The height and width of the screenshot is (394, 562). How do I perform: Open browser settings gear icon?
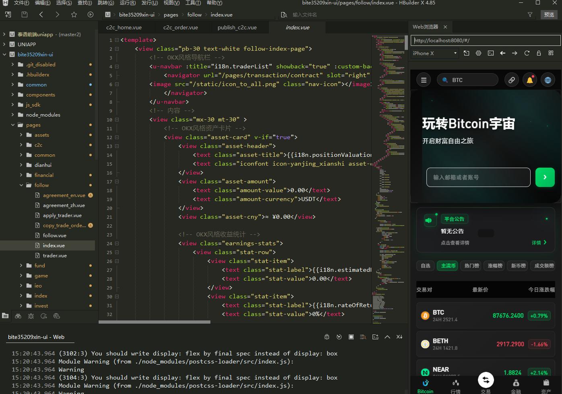point(478,53)
